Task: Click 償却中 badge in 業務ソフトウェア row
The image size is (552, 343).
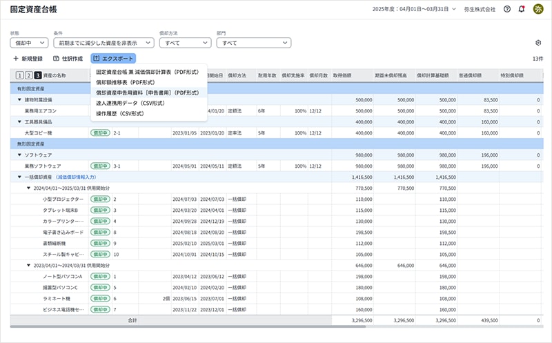Action: click(x=100, y=166)
